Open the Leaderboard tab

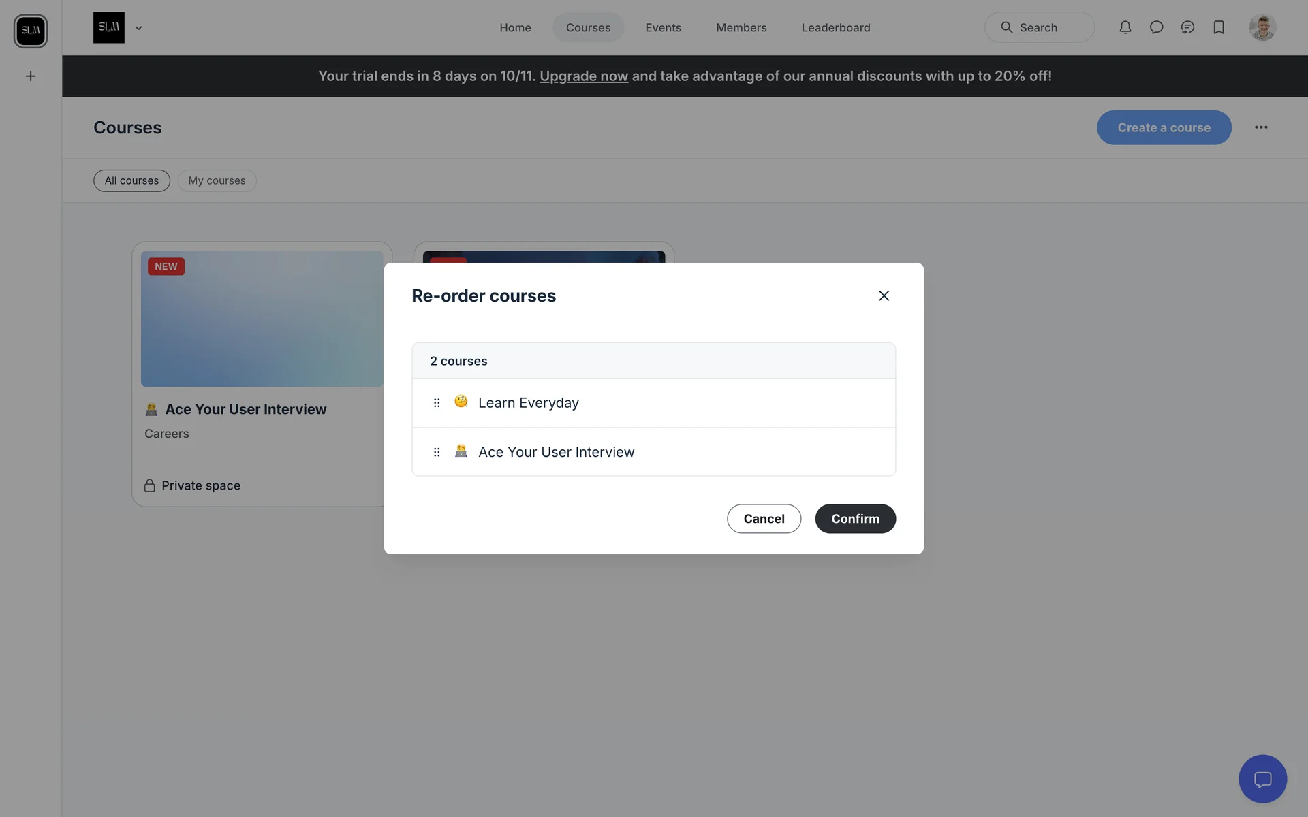[835, 27]
